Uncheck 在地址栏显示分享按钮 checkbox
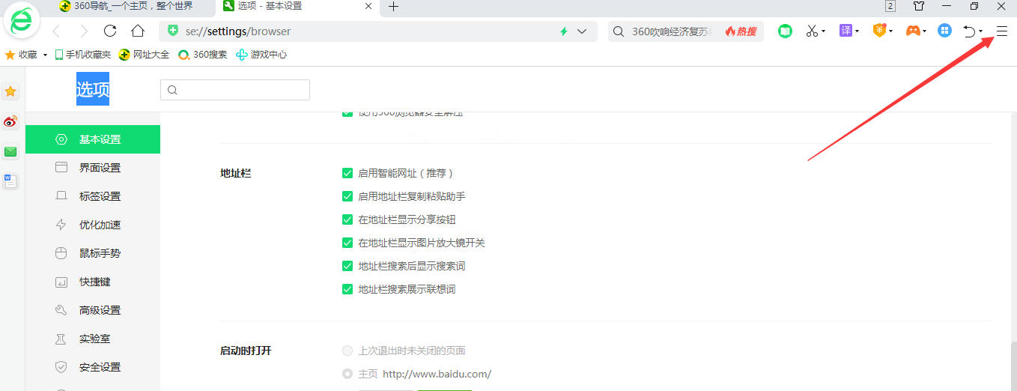1017x391 pixels. 347,219
